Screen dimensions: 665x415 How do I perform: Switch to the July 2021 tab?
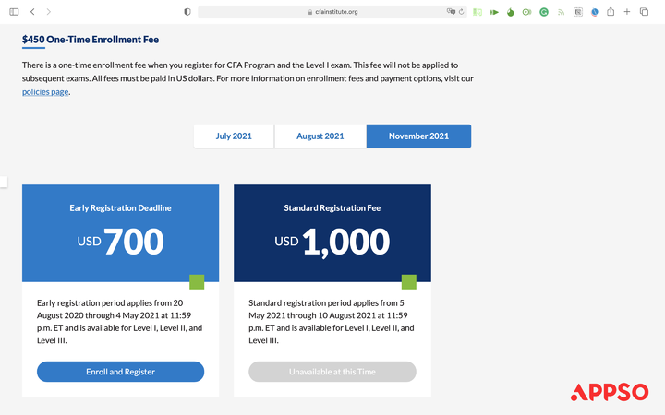point(234,136)
